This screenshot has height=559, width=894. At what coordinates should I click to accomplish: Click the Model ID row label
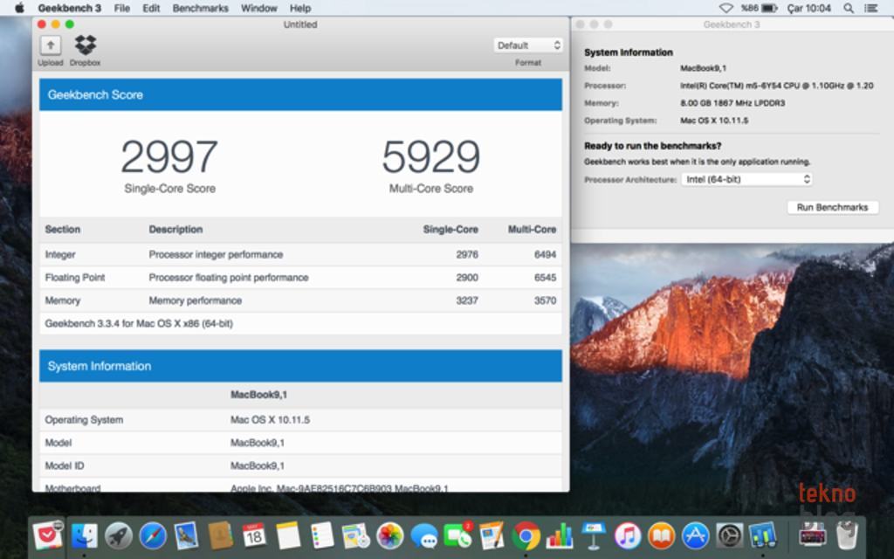pos(65,466)
